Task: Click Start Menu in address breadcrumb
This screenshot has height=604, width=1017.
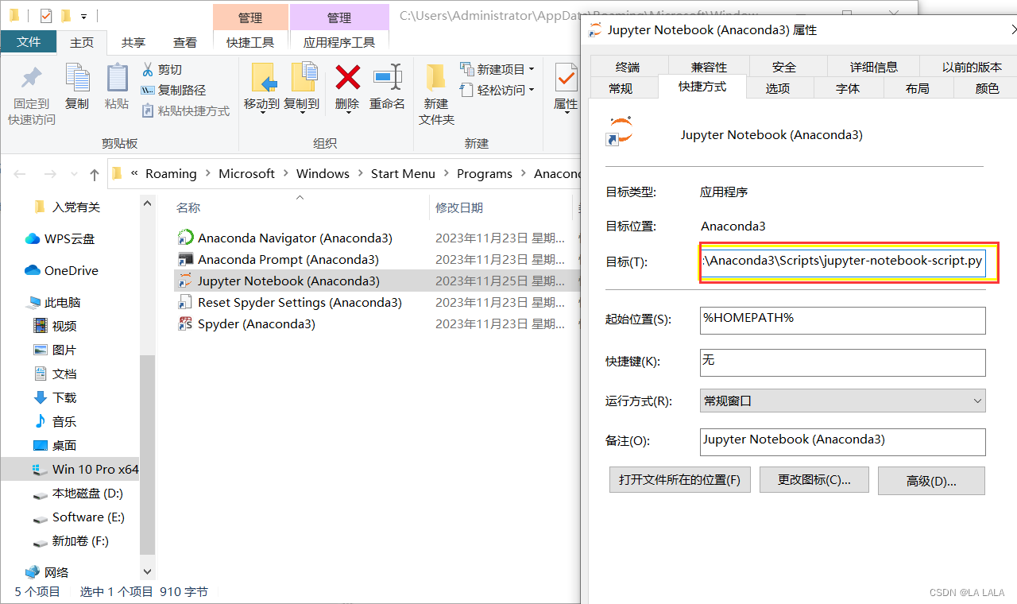Action: pos(403,173)
